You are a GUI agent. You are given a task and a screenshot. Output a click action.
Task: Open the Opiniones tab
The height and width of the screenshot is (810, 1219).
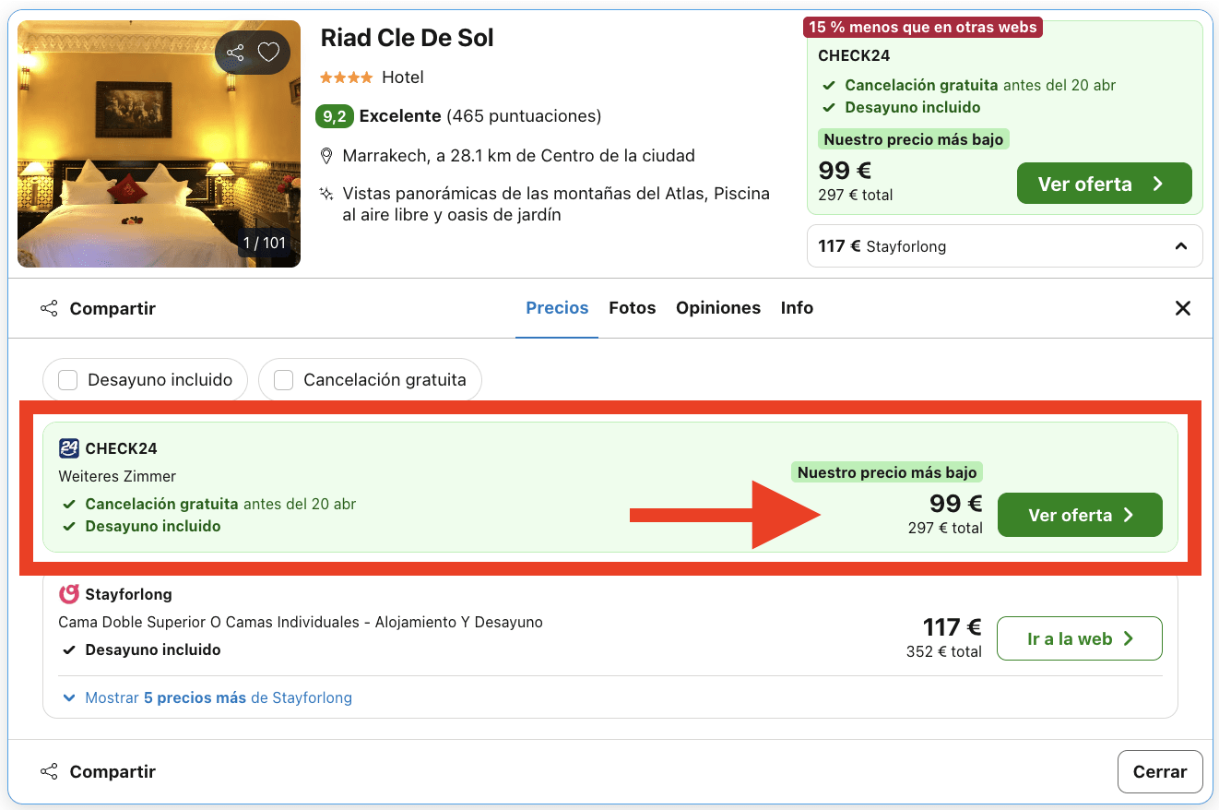click(717, 308)
